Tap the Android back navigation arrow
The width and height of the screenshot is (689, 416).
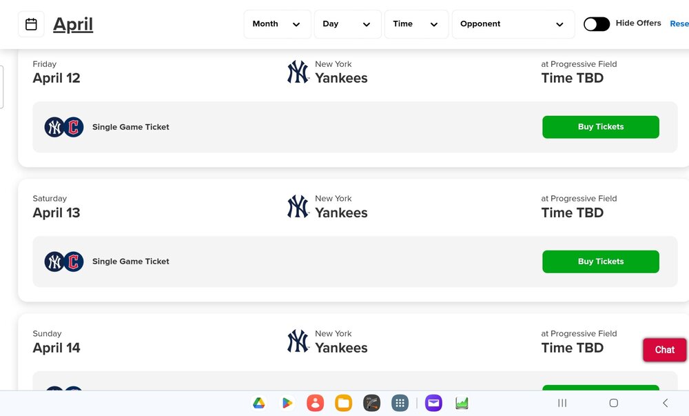point(666,403)
